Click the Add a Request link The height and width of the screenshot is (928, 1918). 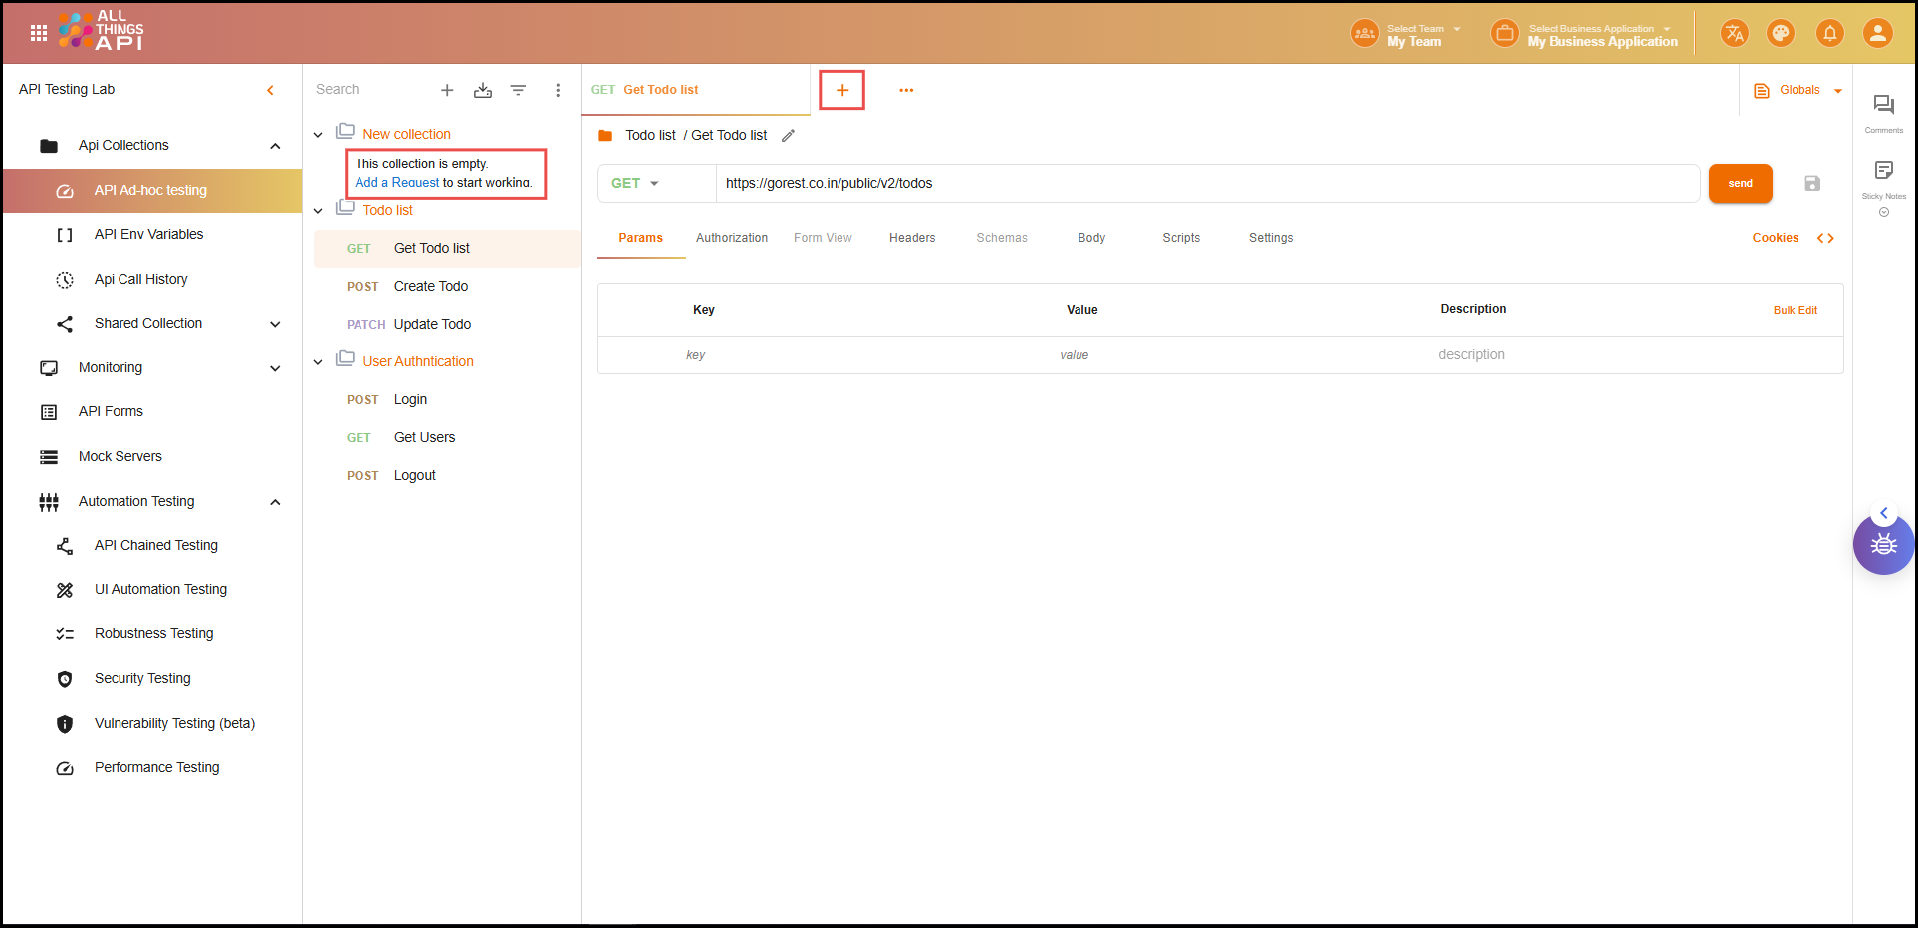tap(397, 183)
